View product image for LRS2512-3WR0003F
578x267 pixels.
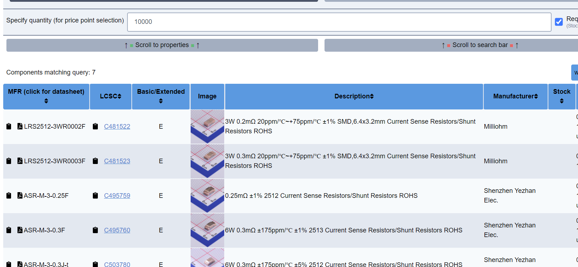[207, 161]
